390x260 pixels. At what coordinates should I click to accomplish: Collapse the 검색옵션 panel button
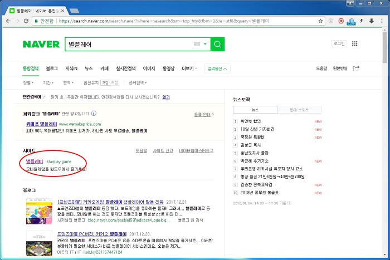217,68
